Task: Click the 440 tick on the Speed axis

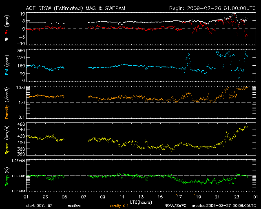Action: (21, 129)
